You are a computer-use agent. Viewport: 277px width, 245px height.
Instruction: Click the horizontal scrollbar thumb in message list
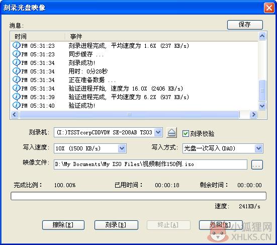129,114
